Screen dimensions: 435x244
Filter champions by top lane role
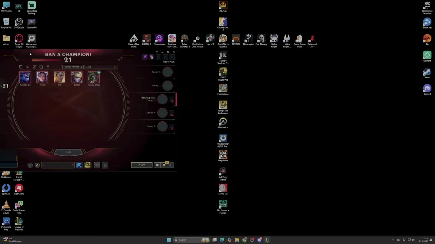pyautogui.click(x=21, y=67)
